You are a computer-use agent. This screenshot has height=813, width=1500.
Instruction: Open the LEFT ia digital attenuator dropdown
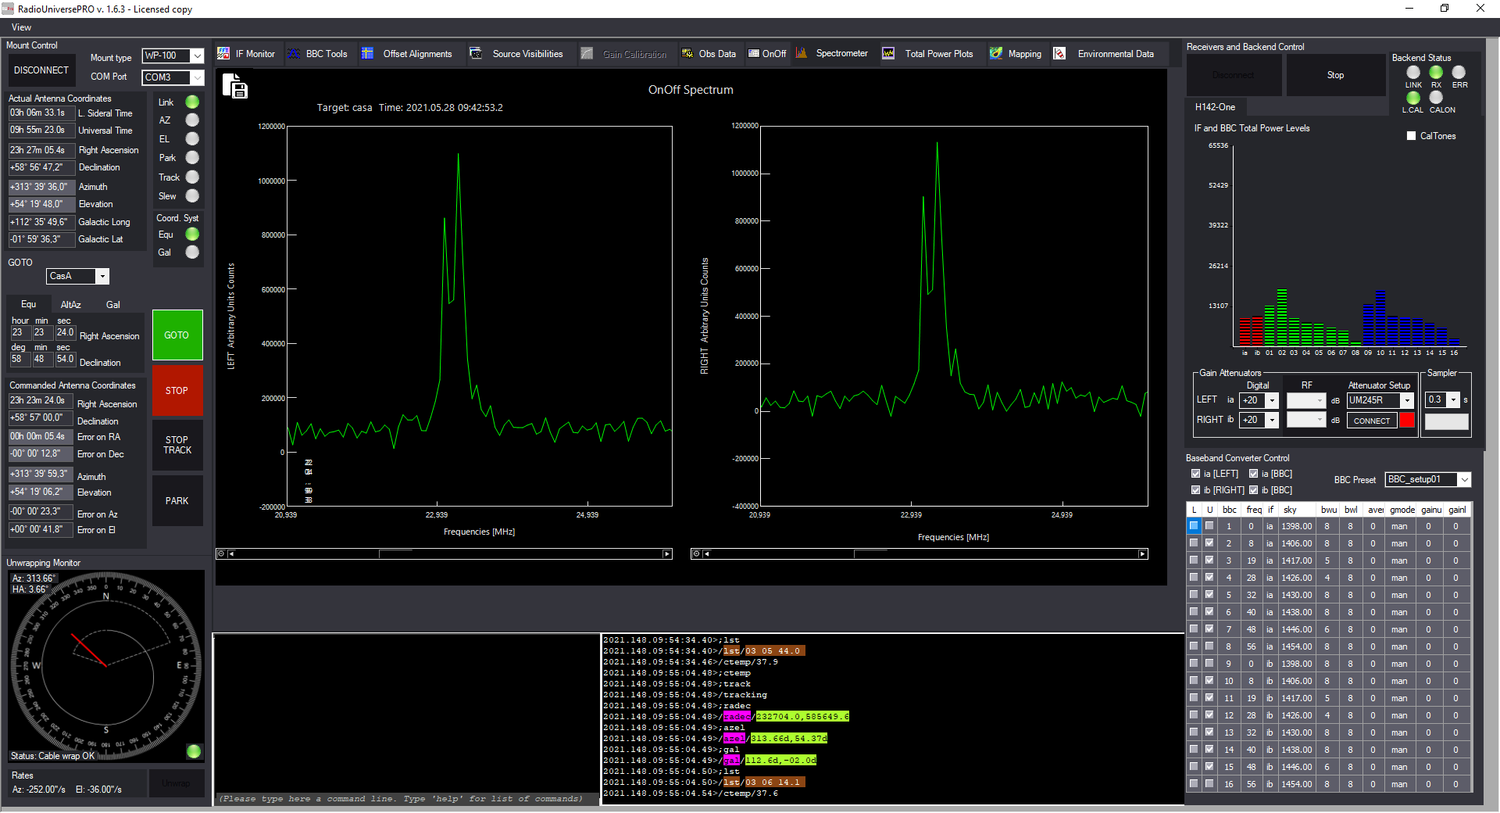tap(1272, 400)
